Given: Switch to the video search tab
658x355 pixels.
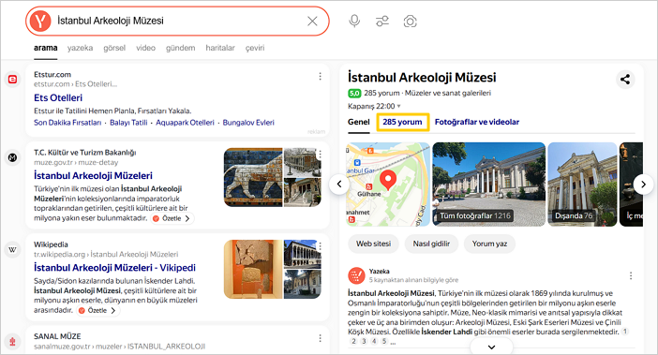Looking at the screenshot, I should [145, 48].
